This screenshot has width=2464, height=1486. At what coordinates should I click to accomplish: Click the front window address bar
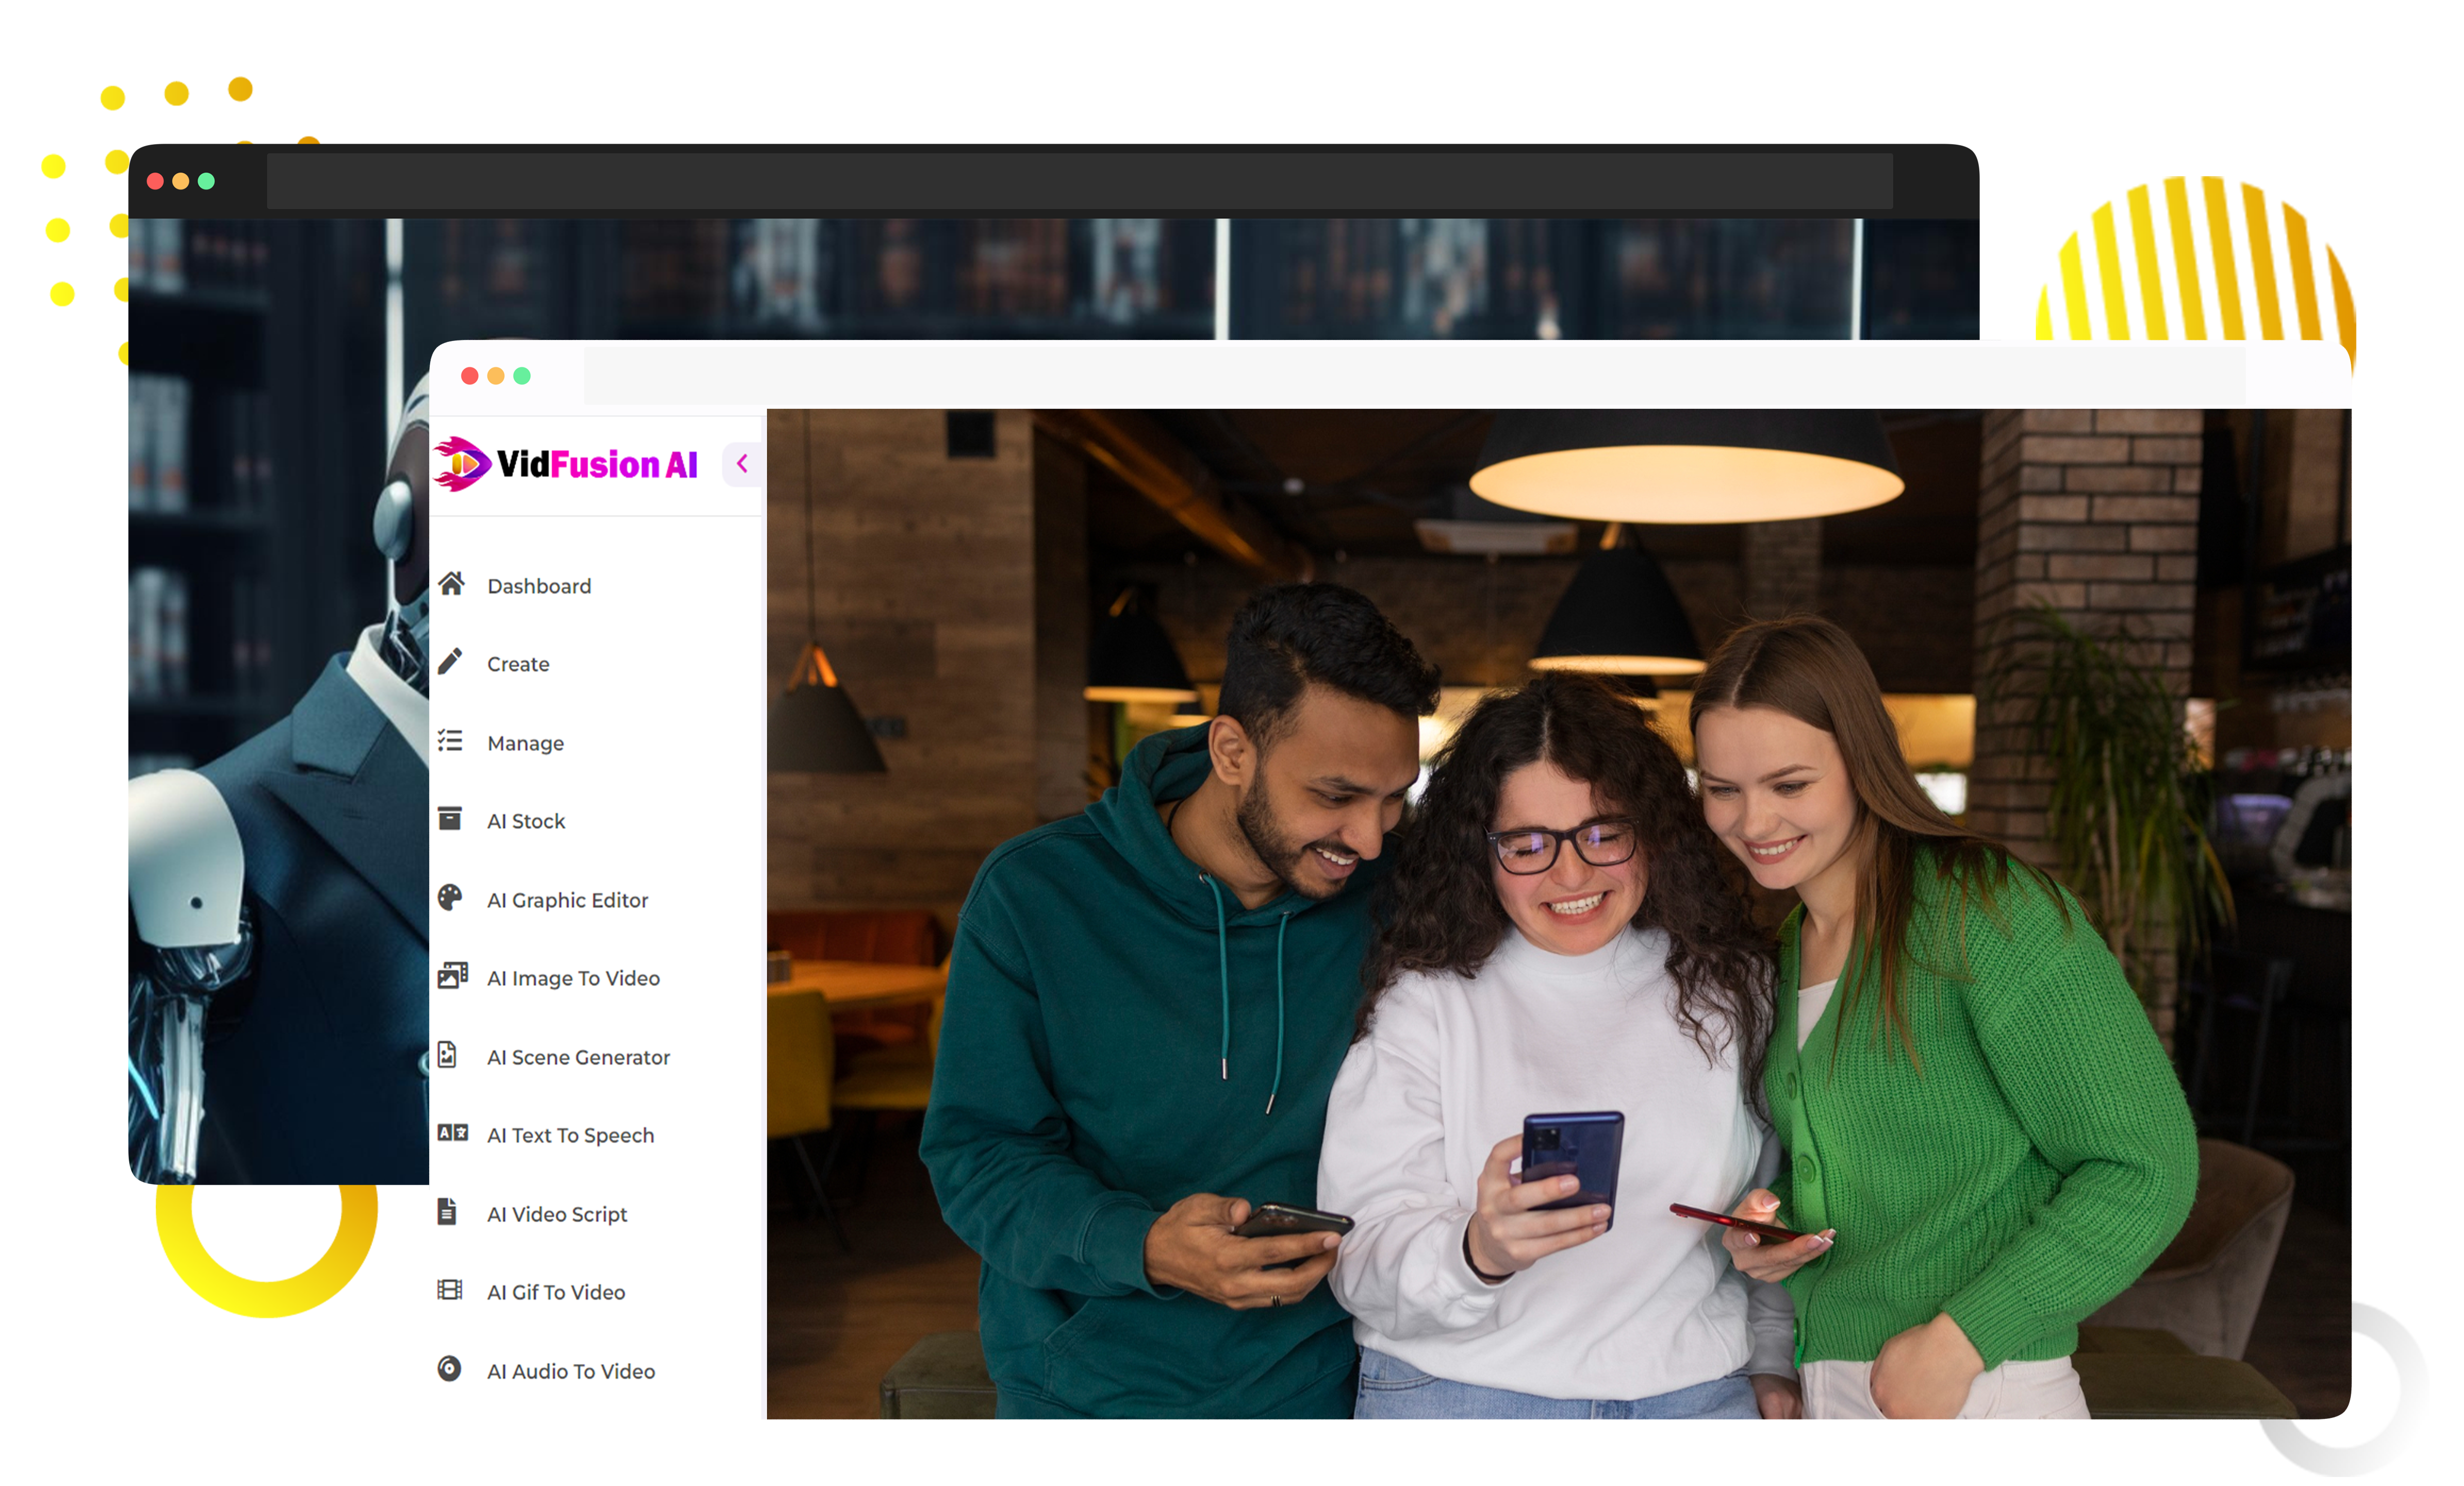click(x=1414, y=376)
